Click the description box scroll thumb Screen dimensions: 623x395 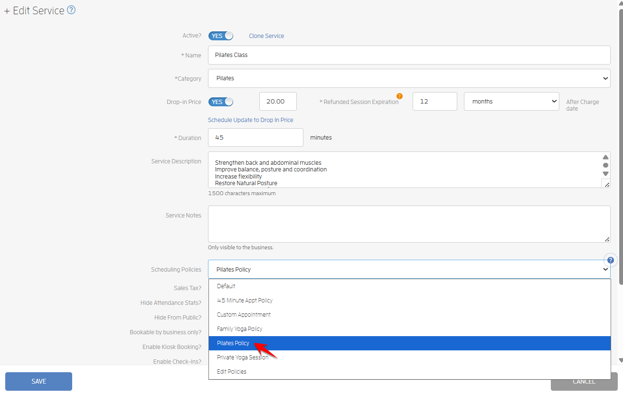point(605,165)
